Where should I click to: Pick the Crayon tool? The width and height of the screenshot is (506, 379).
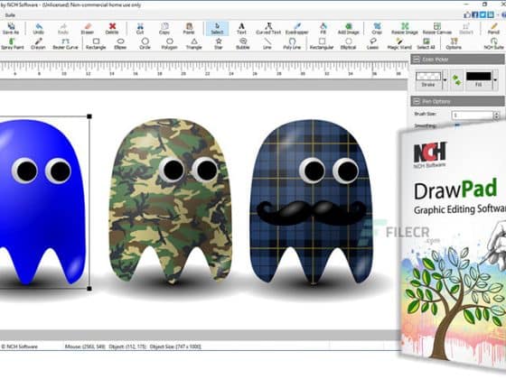[38, 43]
